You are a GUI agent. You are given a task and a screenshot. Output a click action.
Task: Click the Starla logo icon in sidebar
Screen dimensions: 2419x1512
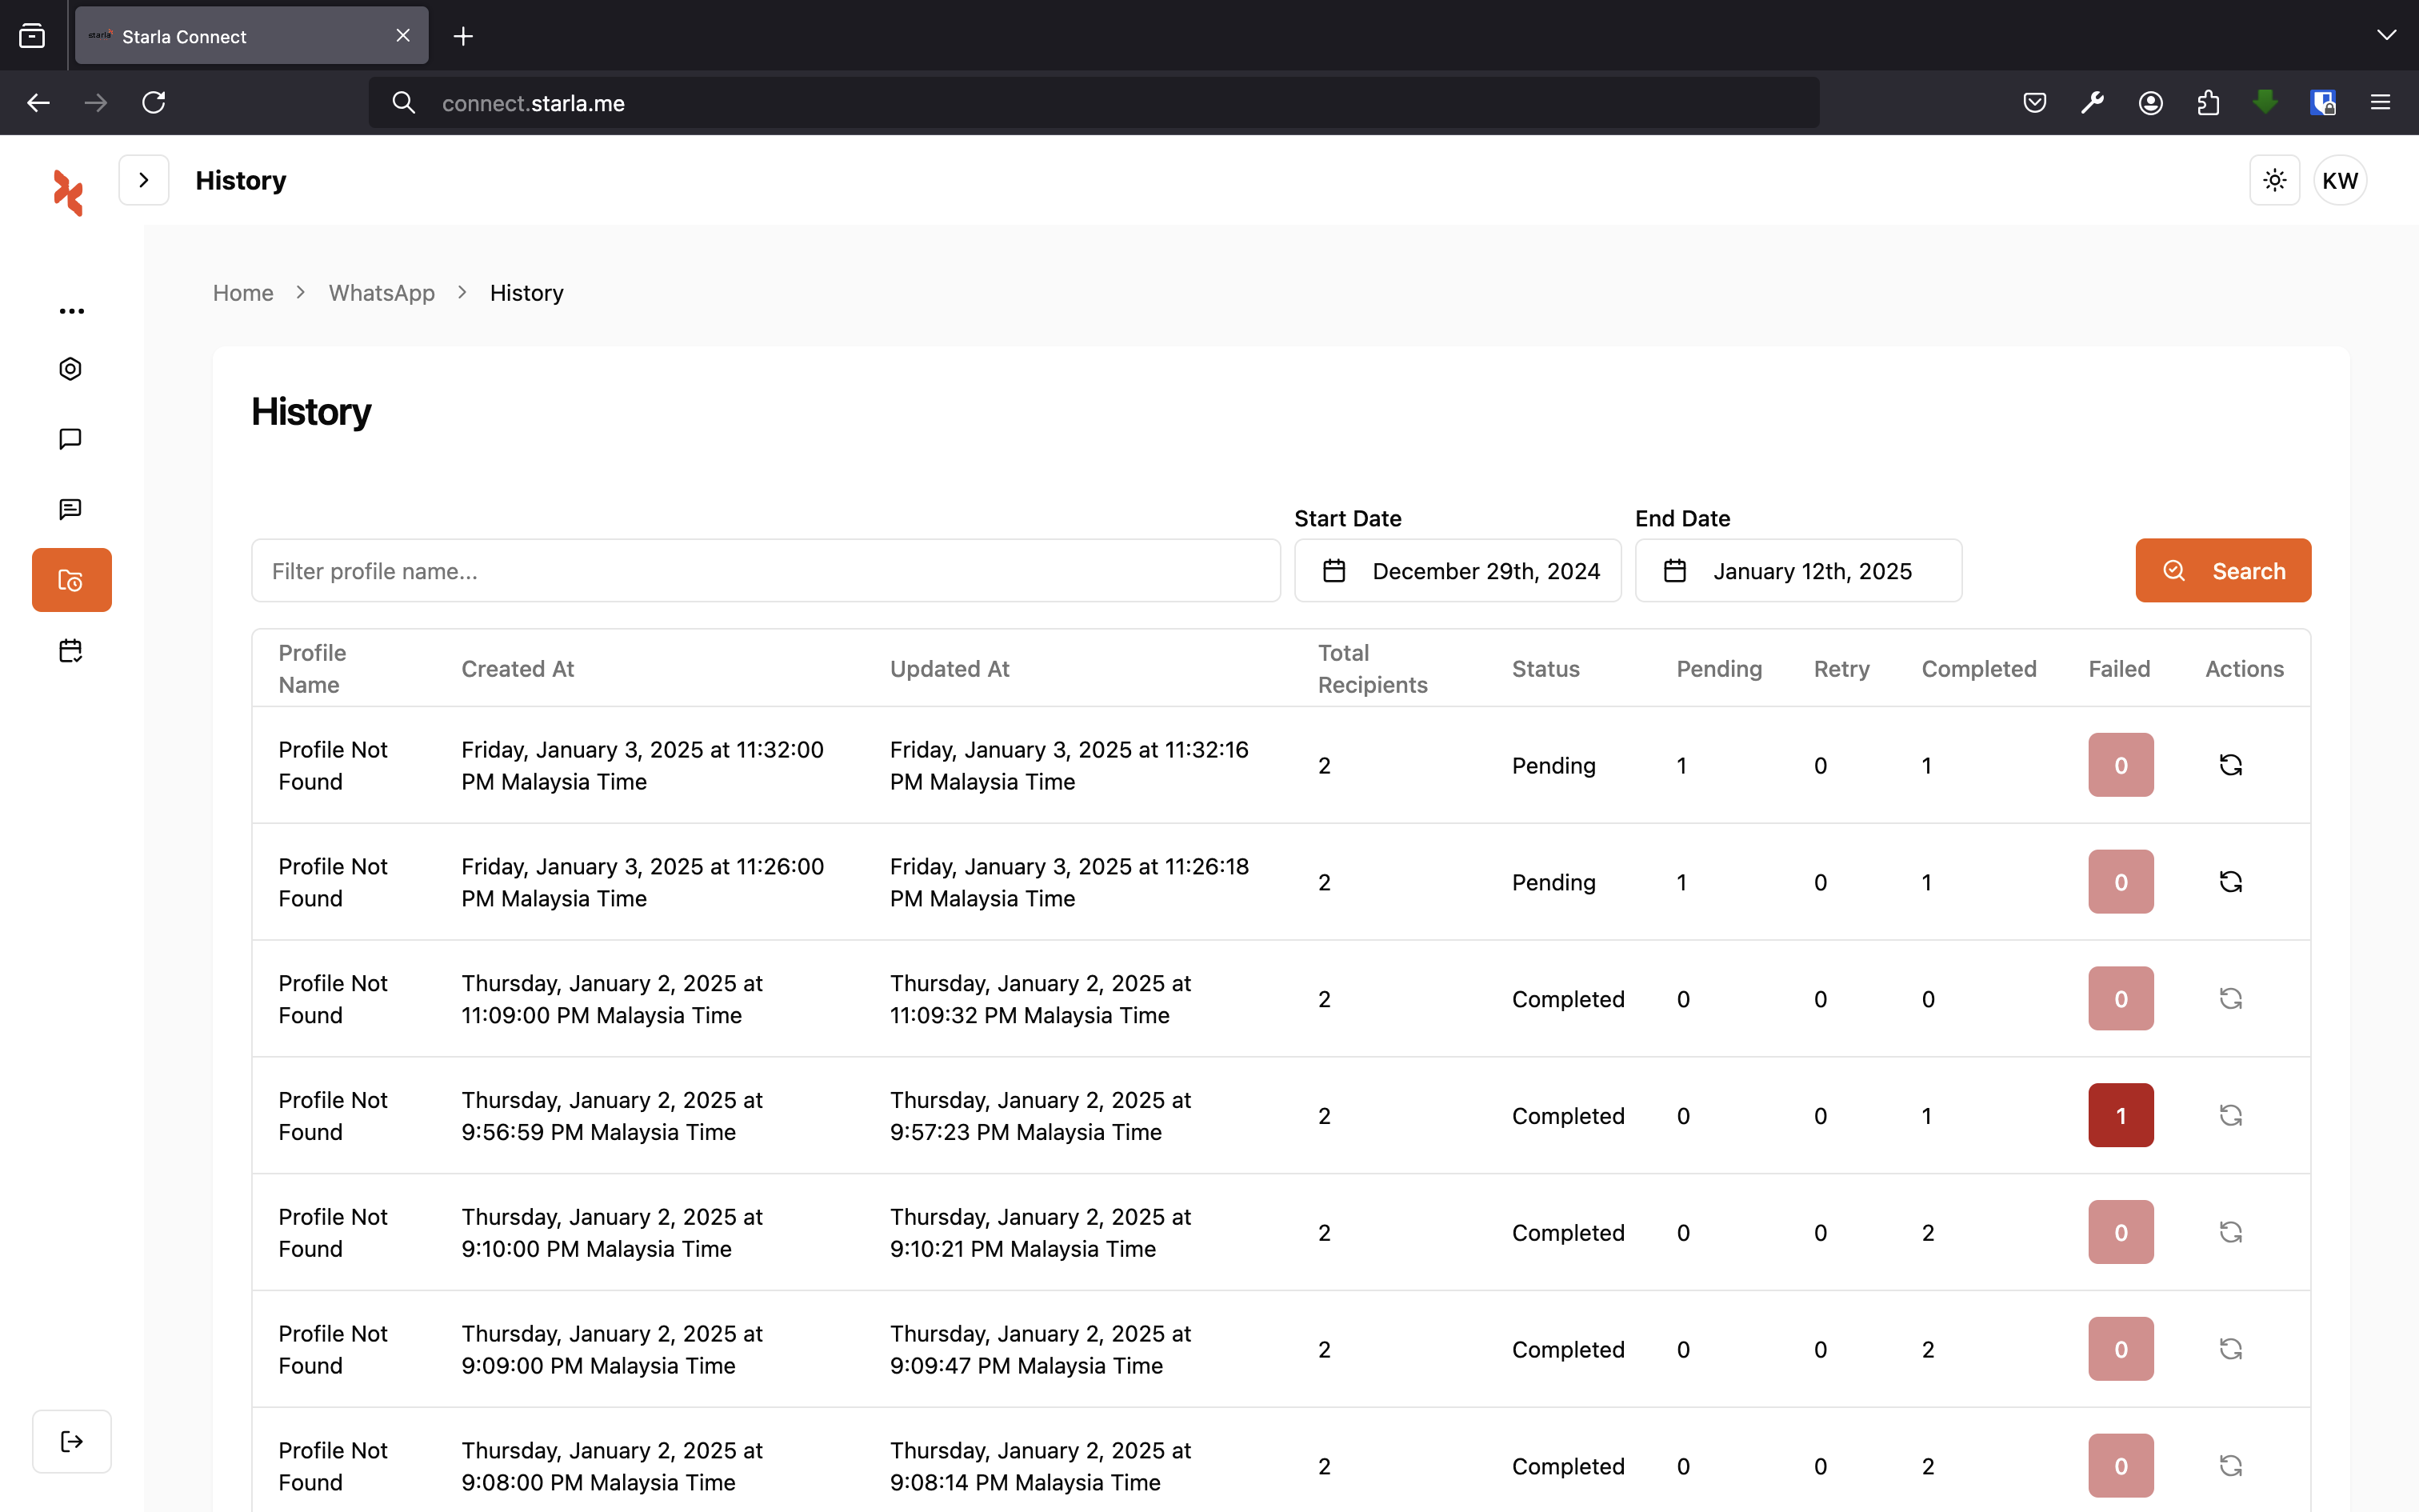coord(68,192)
